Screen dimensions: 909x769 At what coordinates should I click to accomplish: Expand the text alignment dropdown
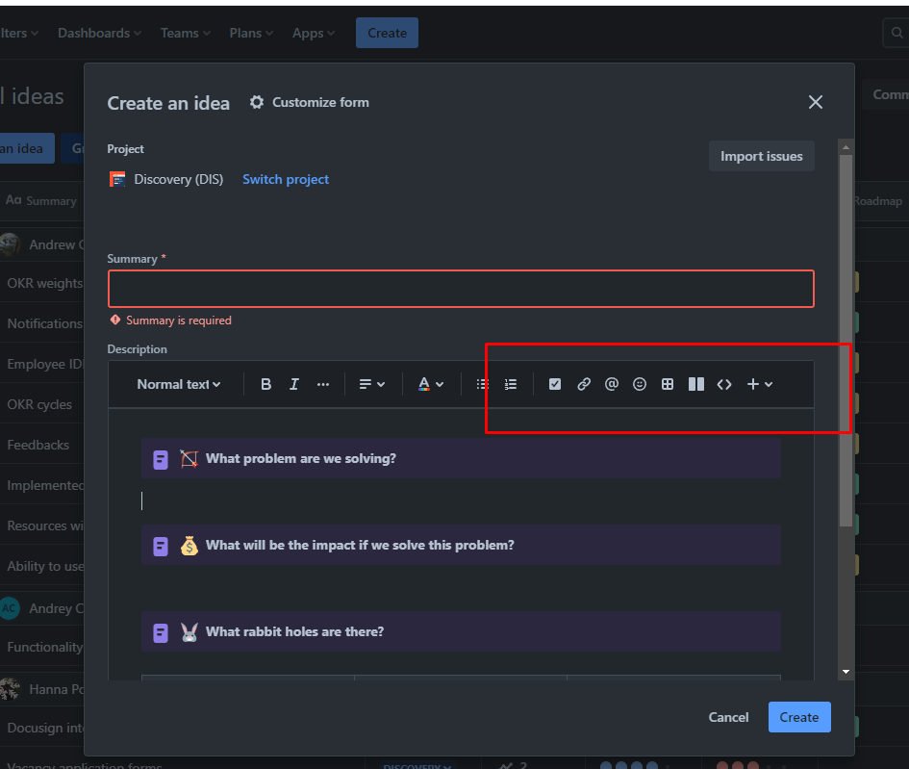pos(371,385)
